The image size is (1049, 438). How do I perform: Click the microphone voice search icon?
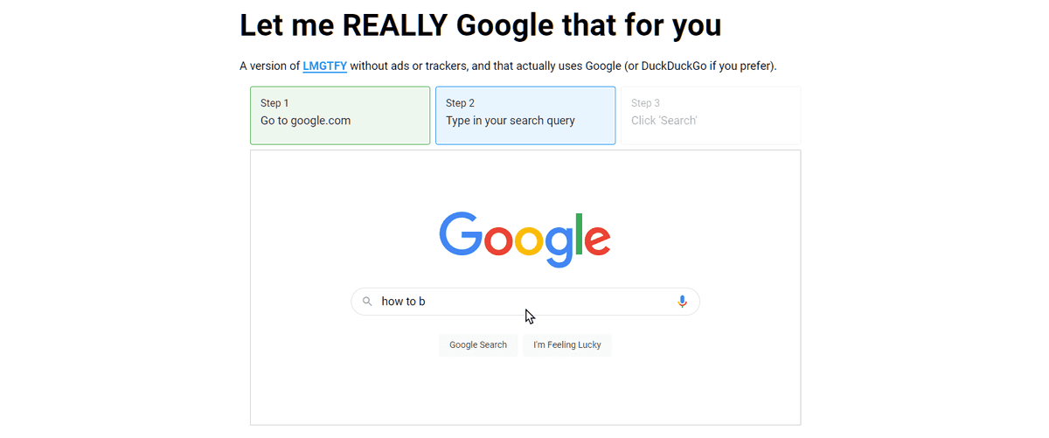point(682,302)
